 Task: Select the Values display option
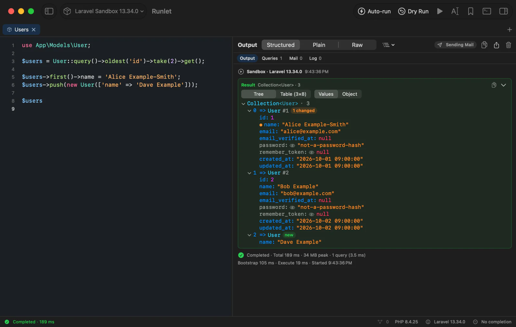[x=326, y=94]
